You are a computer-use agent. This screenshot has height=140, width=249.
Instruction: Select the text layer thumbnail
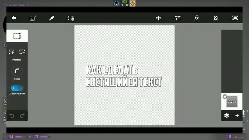tap(232, 102)
